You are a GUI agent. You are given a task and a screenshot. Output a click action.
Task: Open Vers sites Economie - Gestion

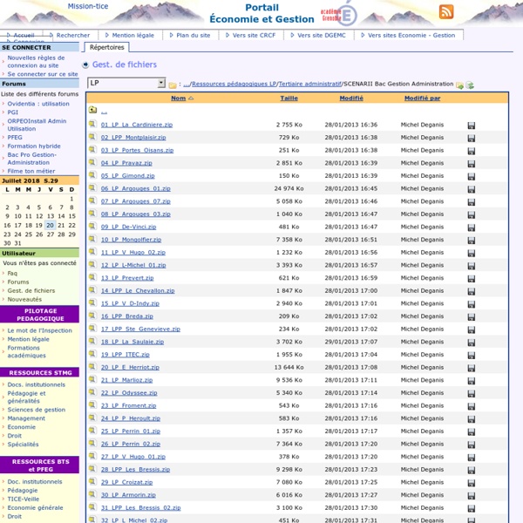click(x=411, y=35)
